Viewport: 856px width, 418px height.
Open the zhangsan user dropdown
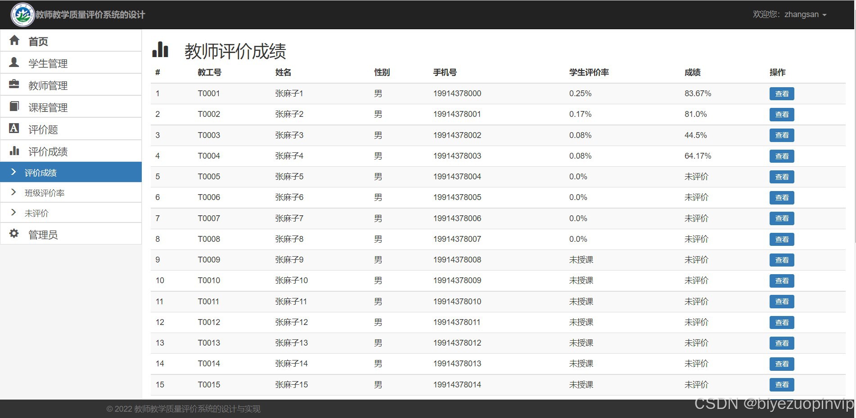point(790,14)
